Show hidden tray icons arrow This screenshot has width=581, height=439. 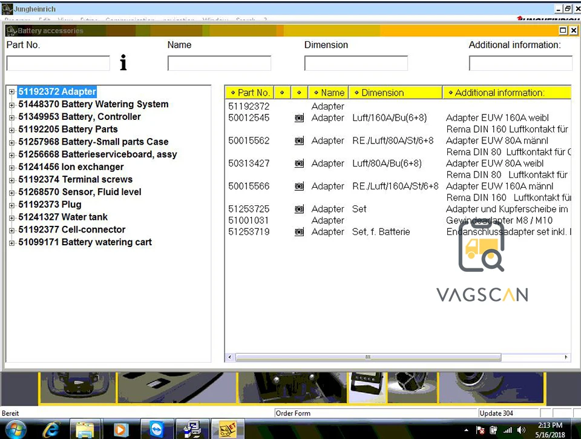pyautogui.click(x=466, y=430)
